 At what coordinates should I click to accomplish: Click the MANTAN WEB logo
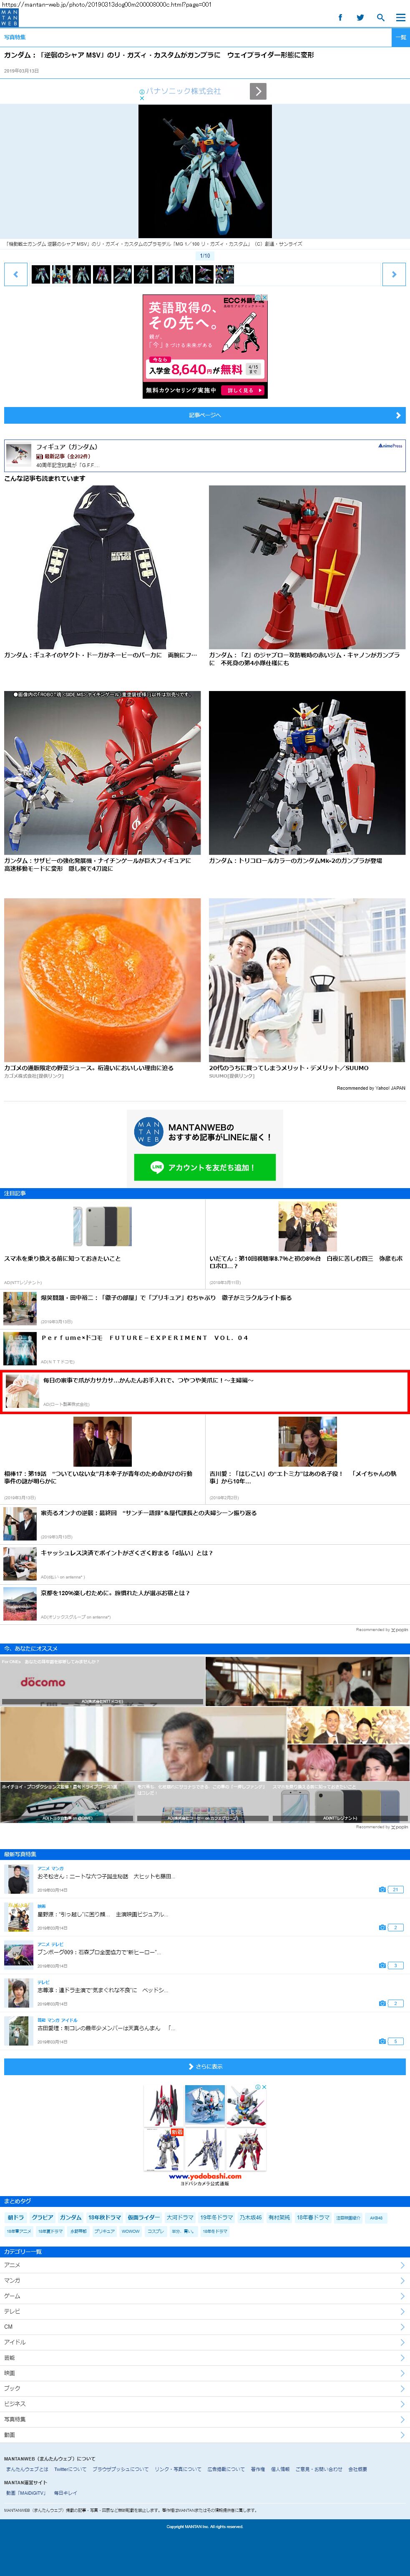coord(10,18)
